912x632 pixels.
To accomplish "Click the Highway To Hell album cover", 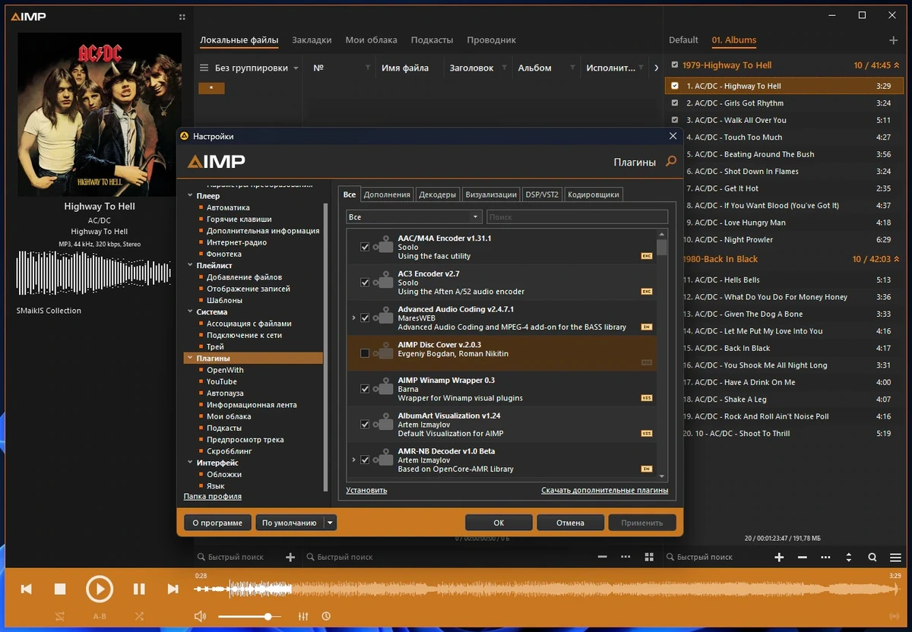I will pos(100,115).
